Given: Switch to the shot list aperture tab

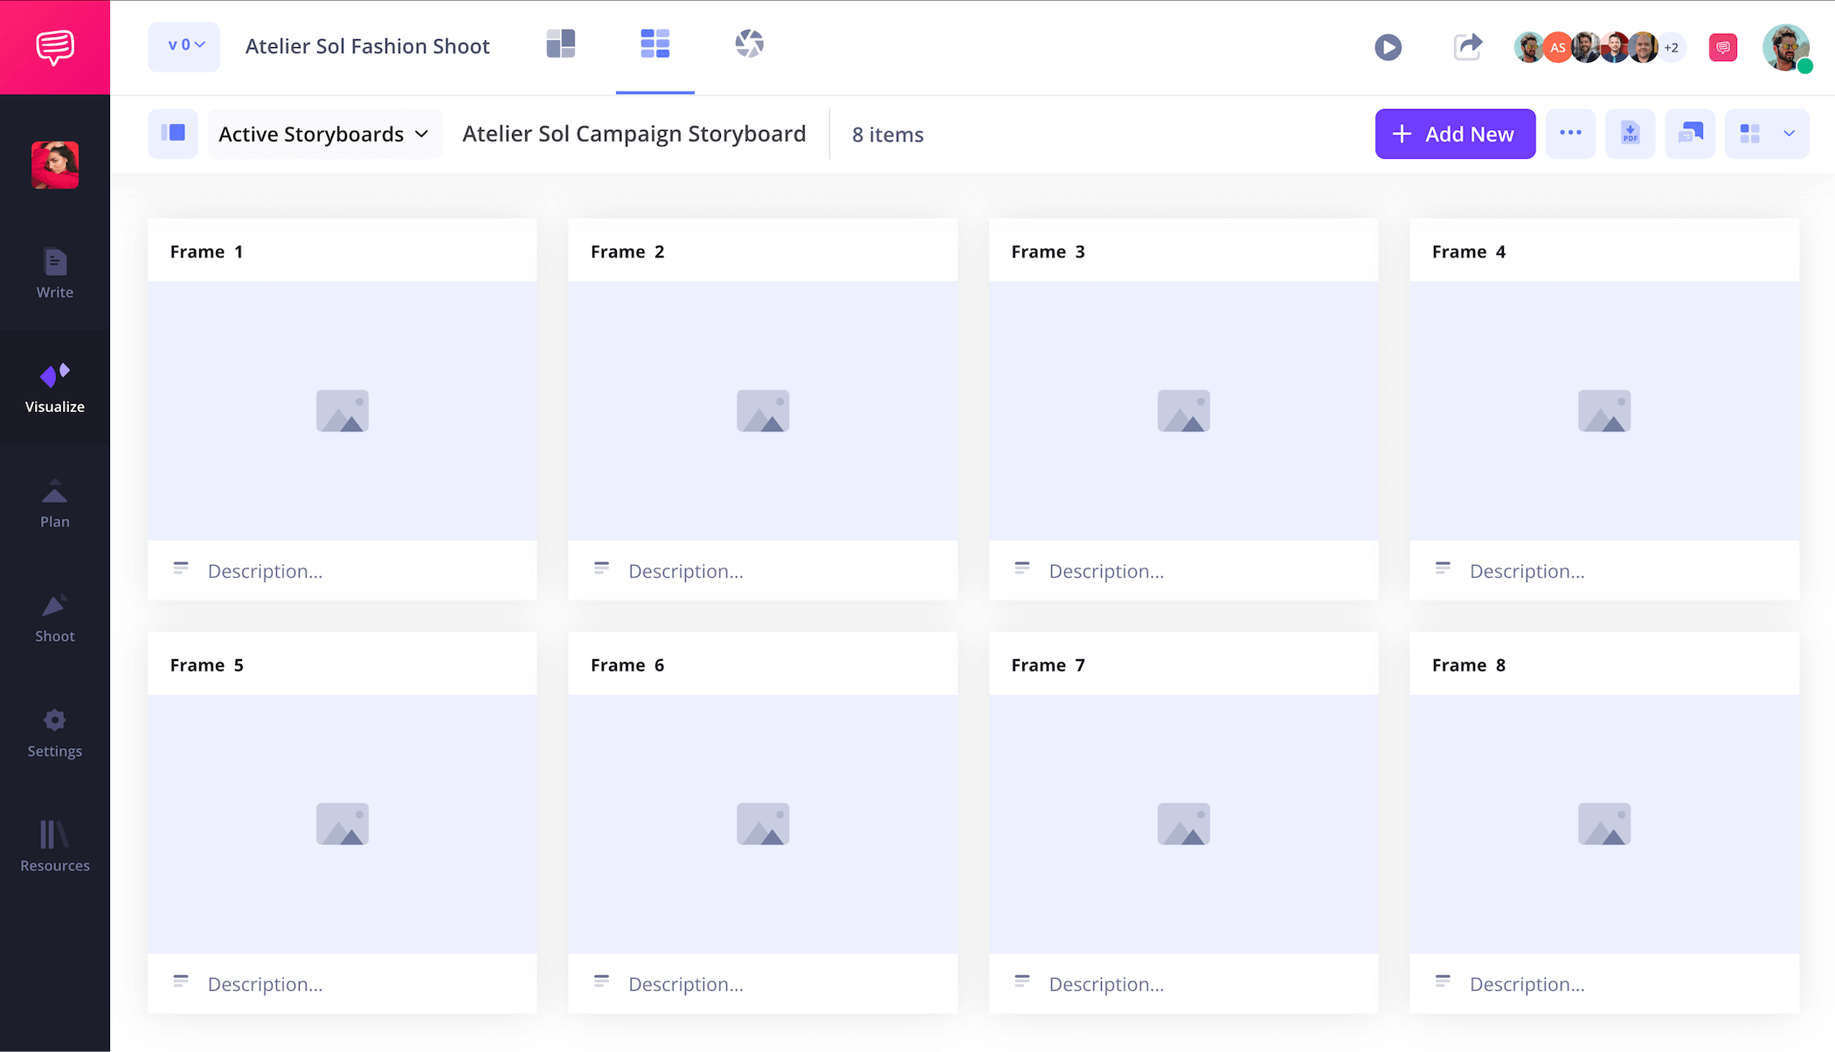Looking at the screenshot, I should click(749, 44).
